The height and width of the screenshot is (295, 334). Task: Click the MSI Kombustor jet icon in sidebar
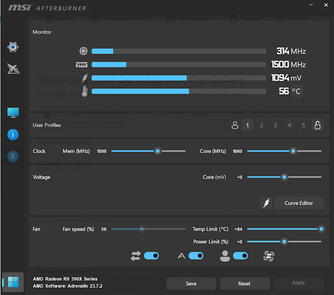(13, 69)
